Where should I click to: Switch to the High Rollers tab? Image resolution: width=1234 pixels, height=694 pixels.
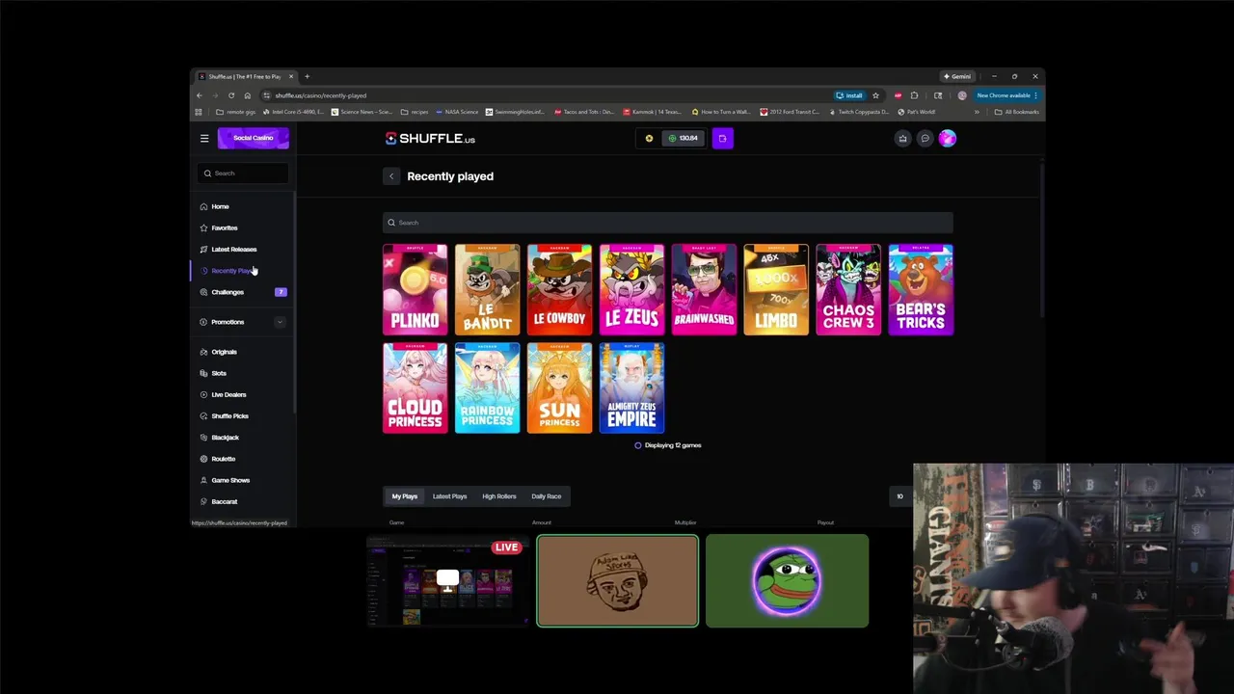(x=499, y=496)
